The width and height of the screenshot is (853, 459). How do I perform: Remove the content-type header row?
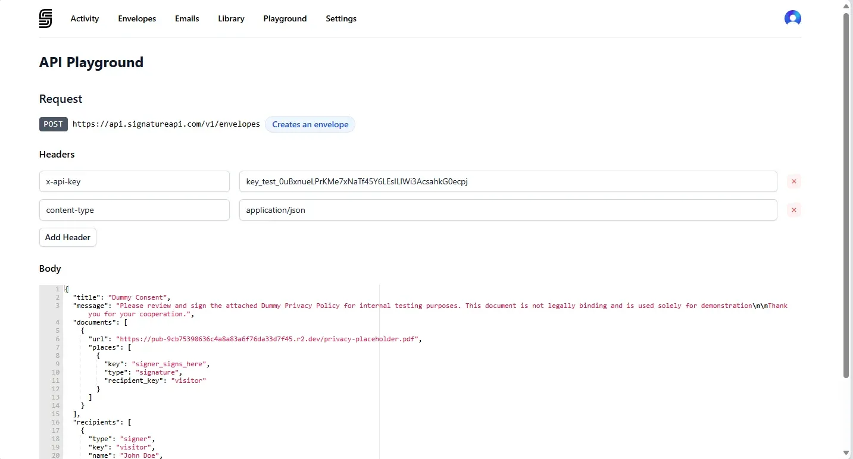coord(794,210)
